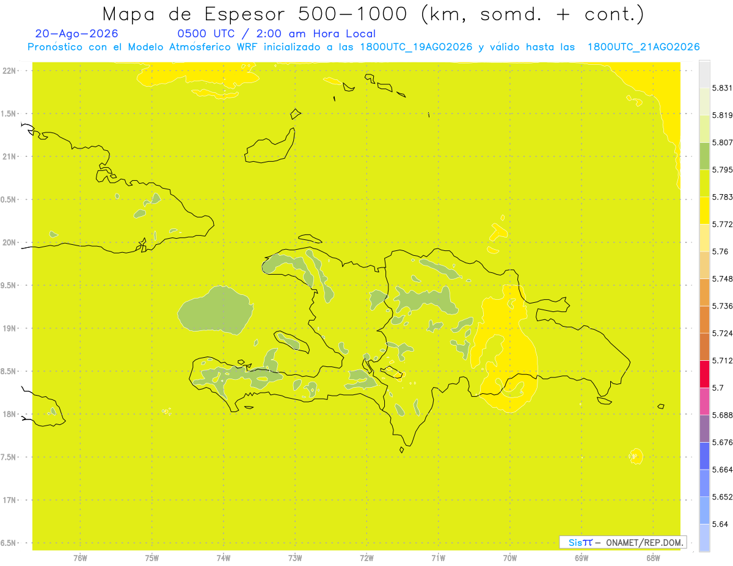The height and width of the screenshot is (566, 733).
Task: Click the '22N' latitude label
Action: click(9, 71)
